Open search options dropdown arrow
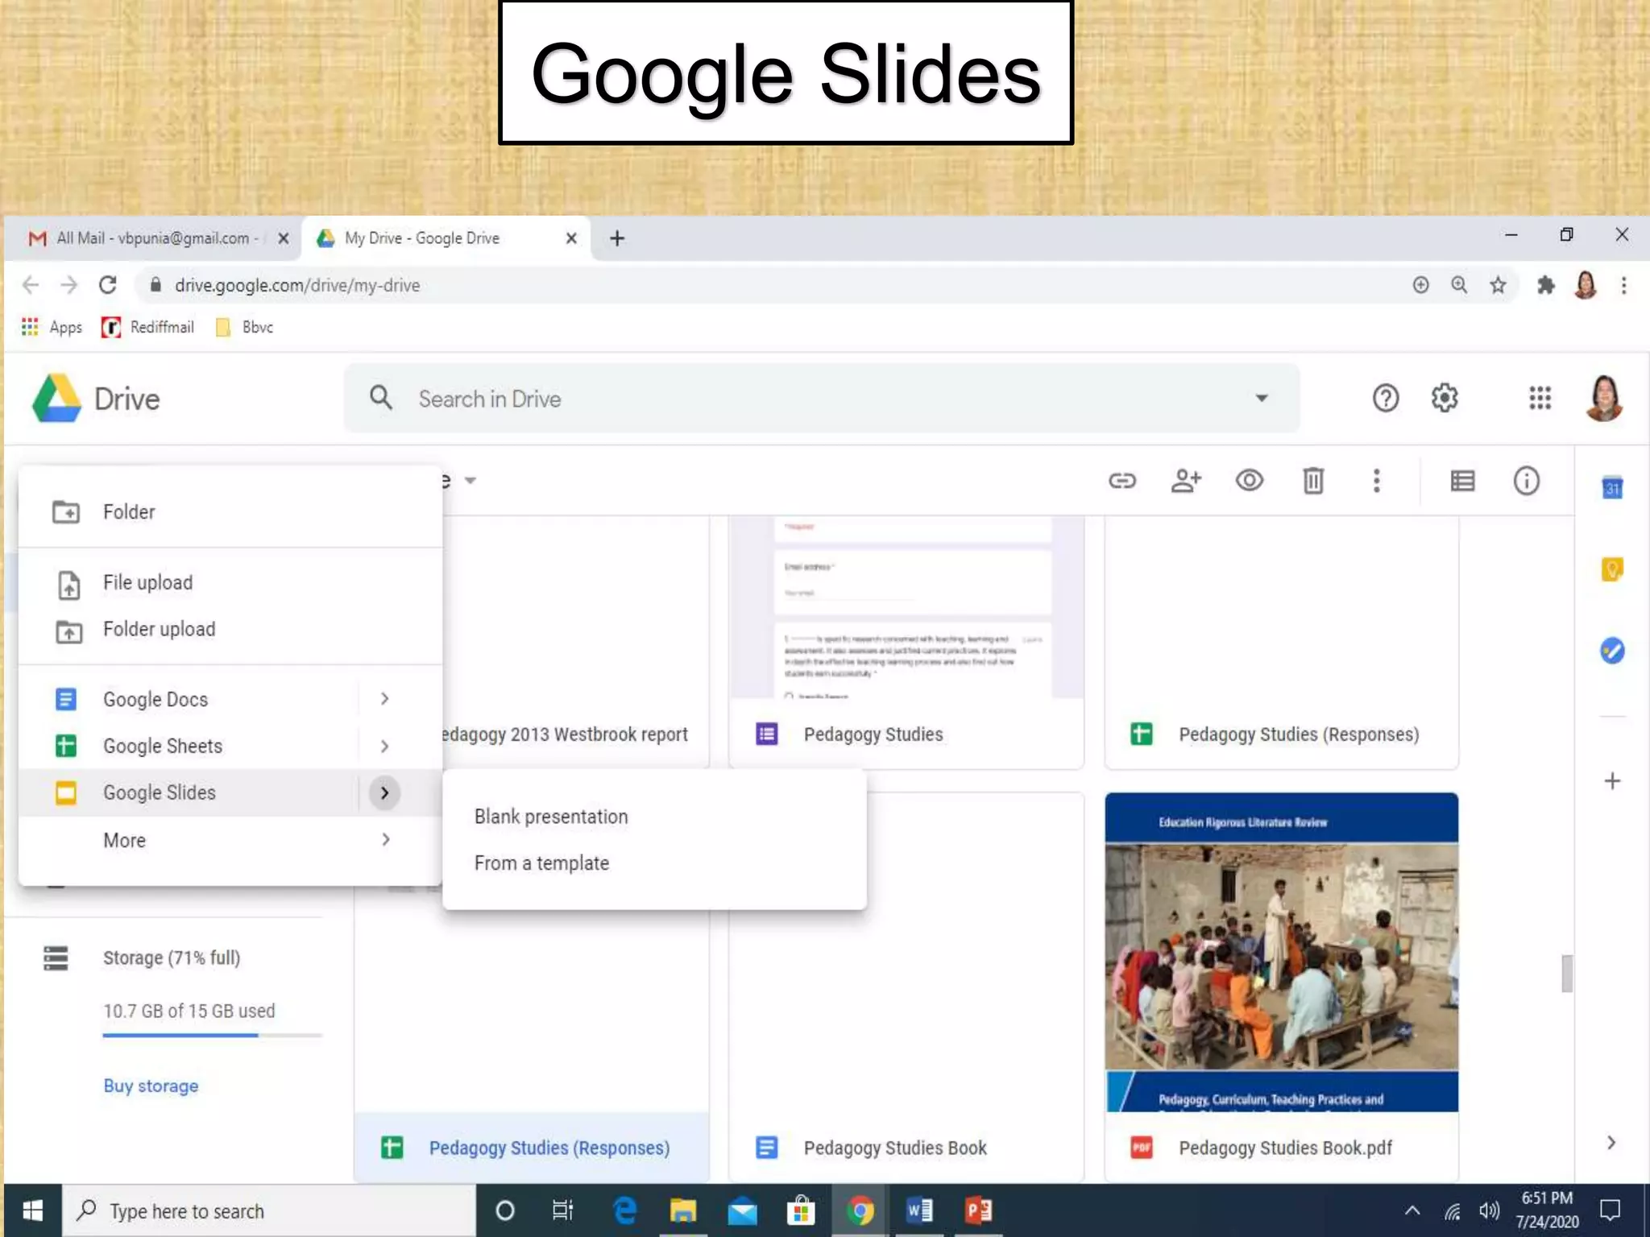The height and width of the screenshot is (1237, 1650). point(1262,398)
